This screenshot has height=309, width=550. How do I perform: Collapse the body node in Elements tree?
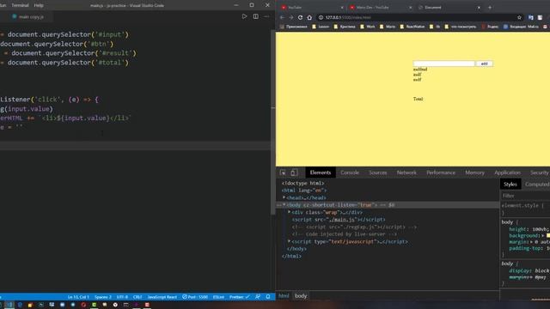coord(284,204)
